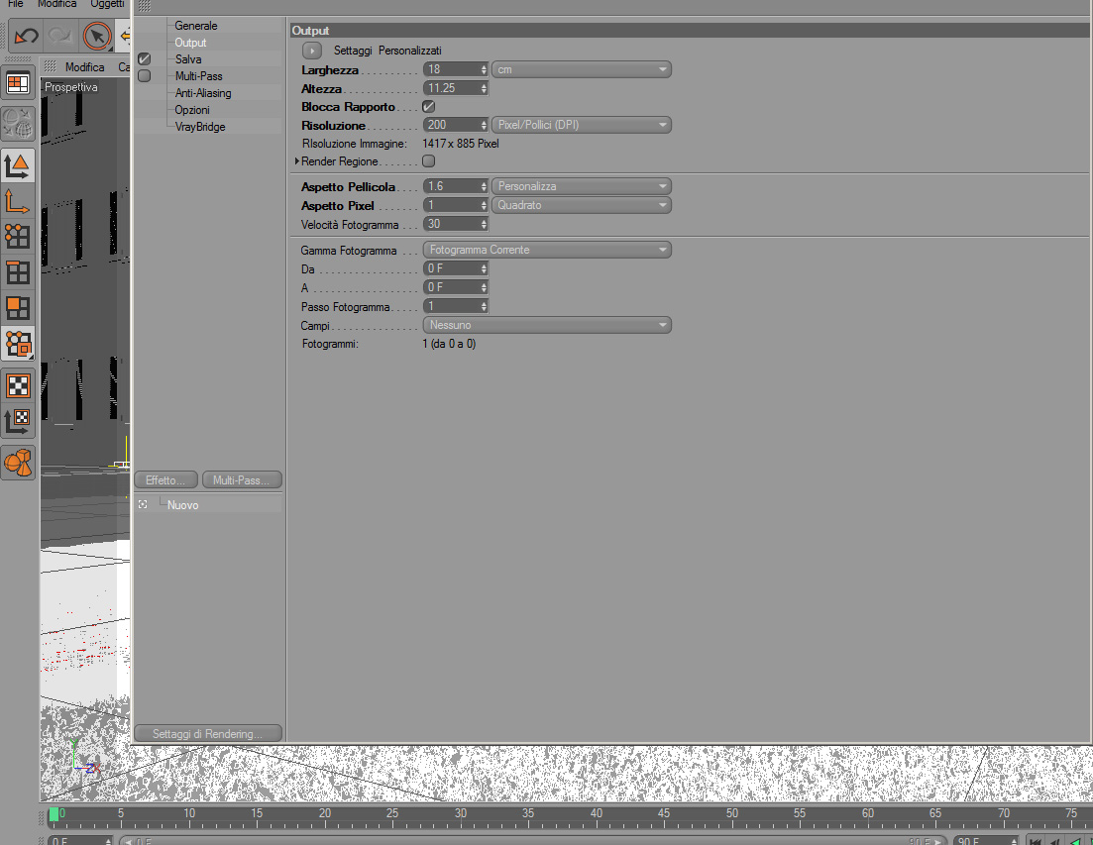Click the Risoluzione value field
This screenshot has height=845, width=1093.
click(x=450, y=125)
